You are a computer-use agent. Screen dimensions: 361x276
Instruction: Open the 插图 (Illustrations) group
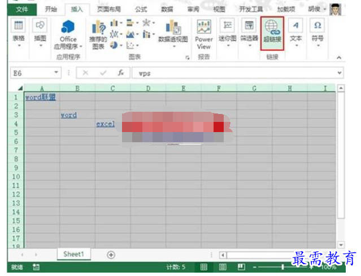pos(40,33)
